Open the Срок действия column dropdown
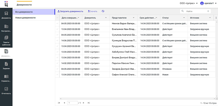218x106 pixels. 156,18
